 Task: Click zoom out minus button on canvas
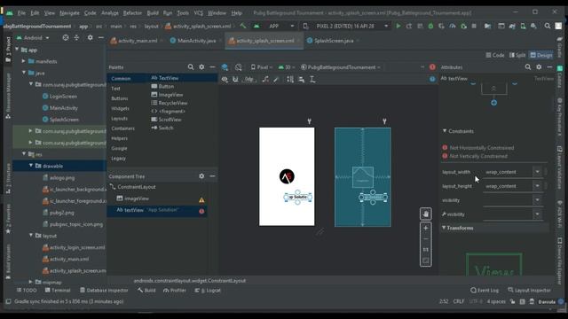[x=426, y=238]
